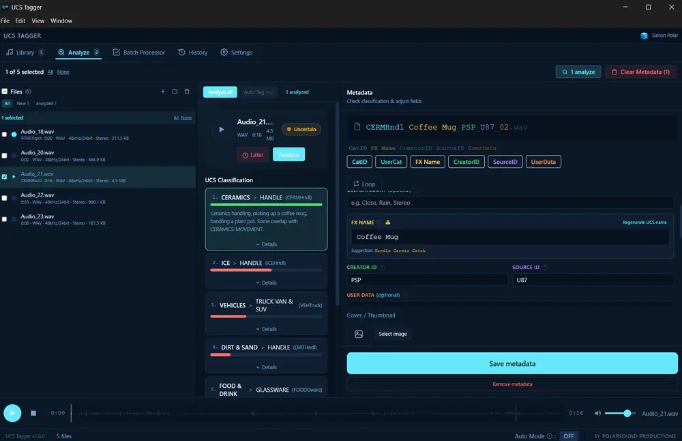Click the add file plus icon

click(163, 91)
